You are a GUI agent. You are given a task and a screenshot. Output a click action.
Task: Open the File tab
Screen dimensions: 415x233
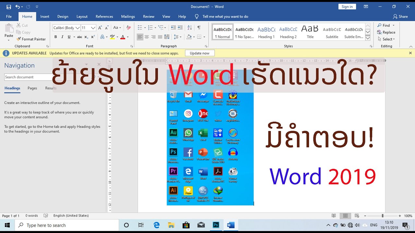tap(9, 17)
